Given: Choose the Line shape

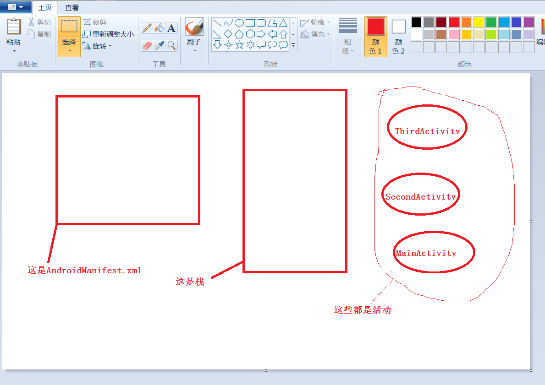Looking at the screenshot, I should click(217, 23).
